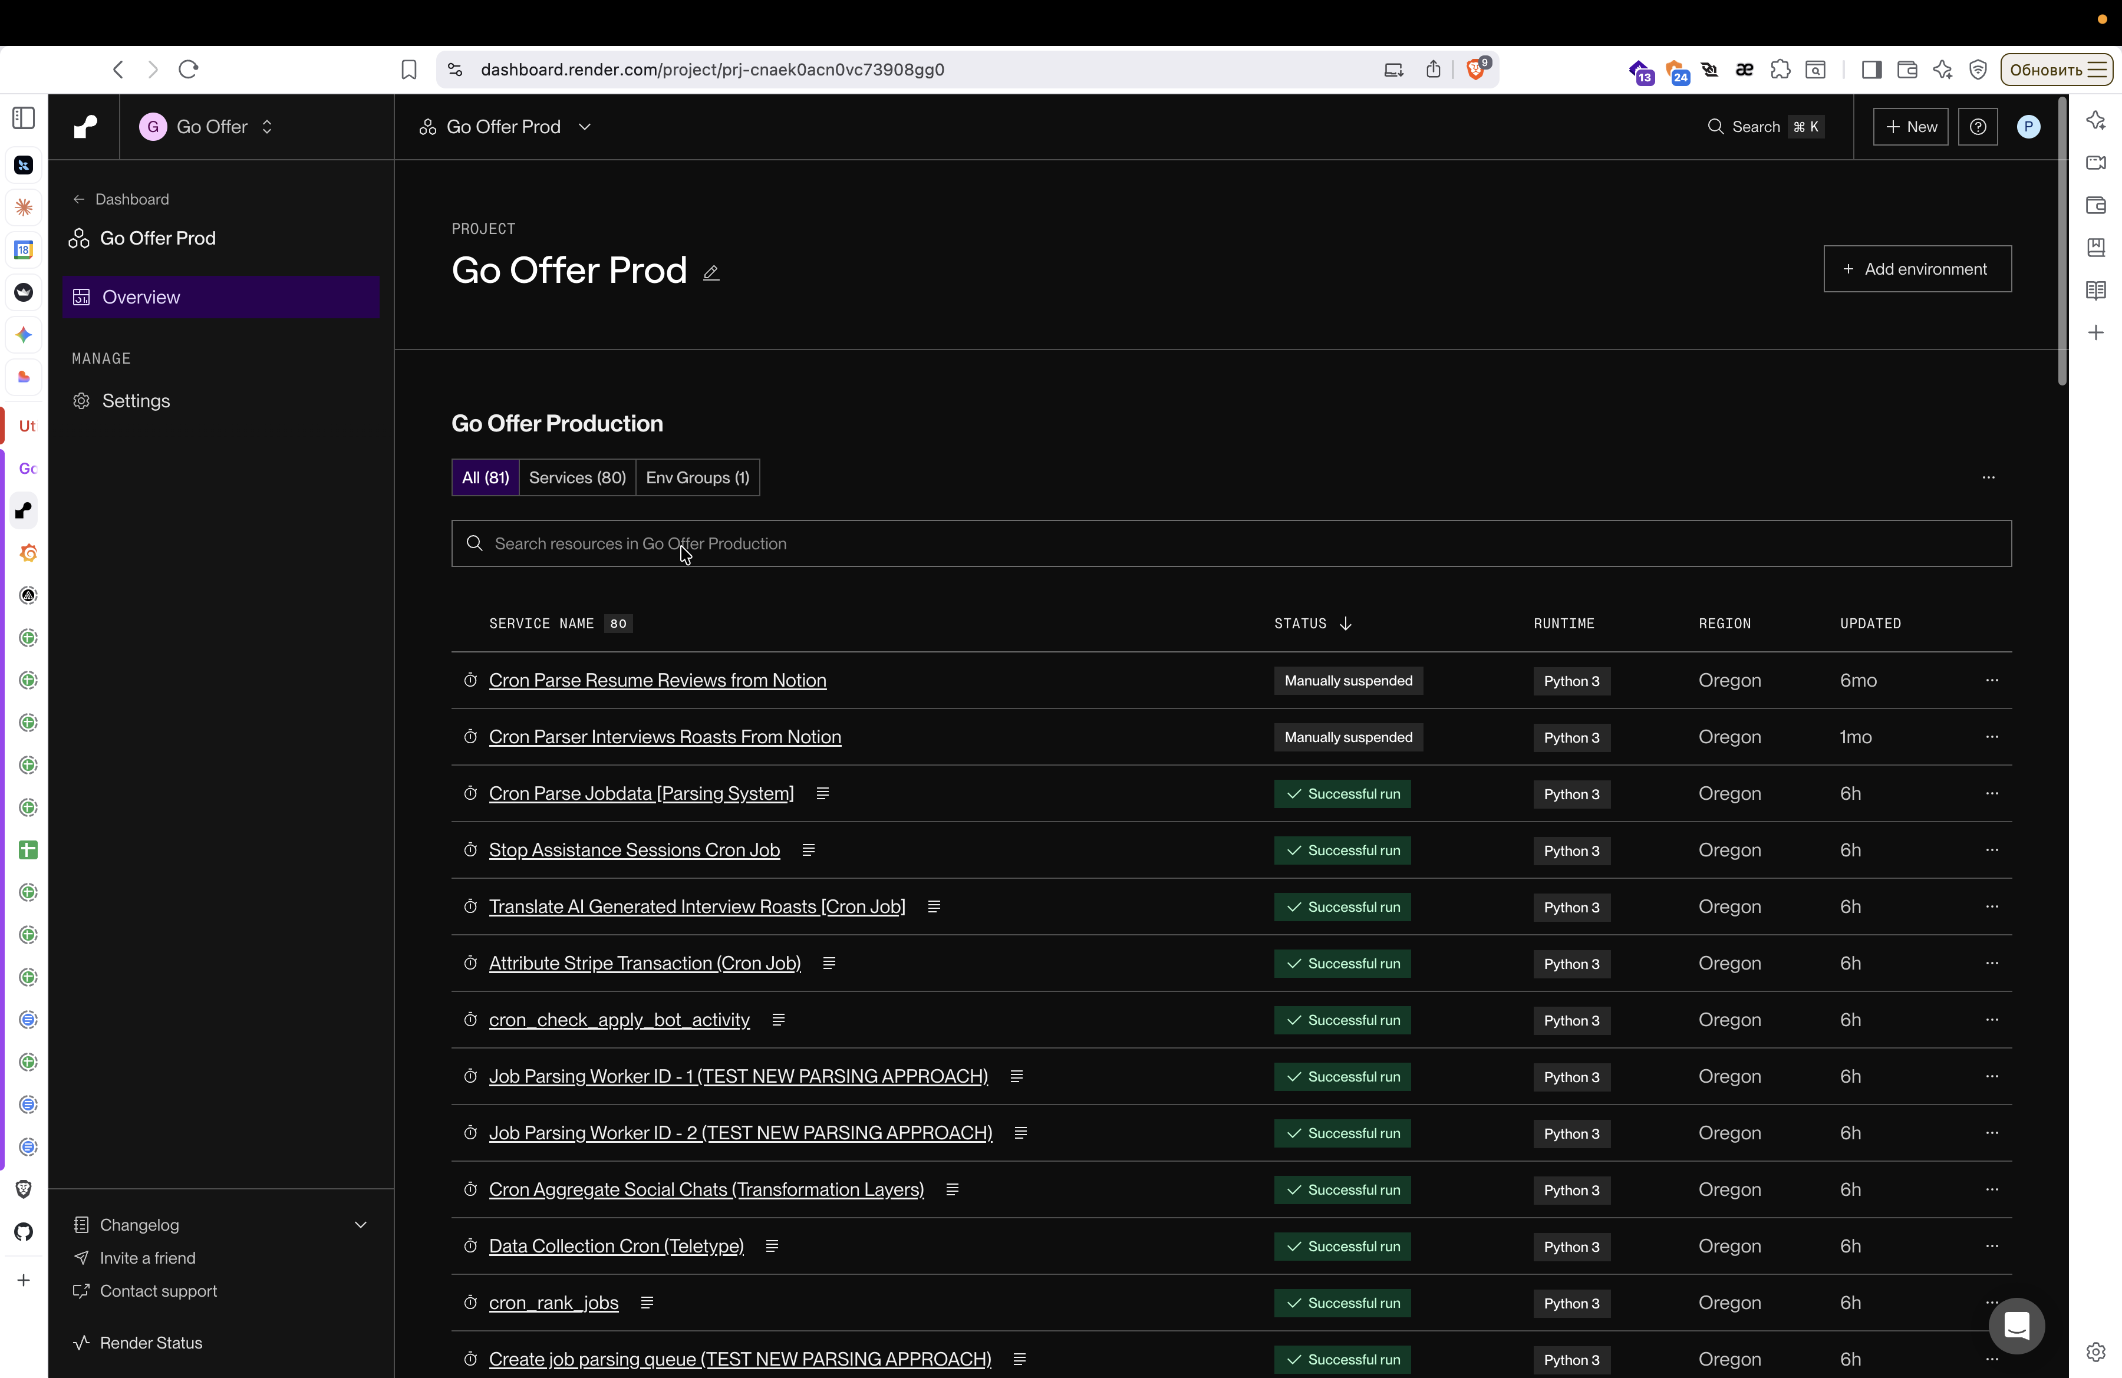Open more options for Cron Parse Resume Reviews row

pyautogui.click(x=1992, y=680)
